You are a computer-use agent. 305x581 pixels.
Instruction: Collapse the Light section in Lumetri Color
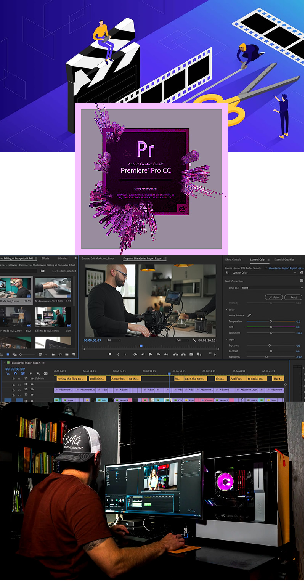point(227,339)
